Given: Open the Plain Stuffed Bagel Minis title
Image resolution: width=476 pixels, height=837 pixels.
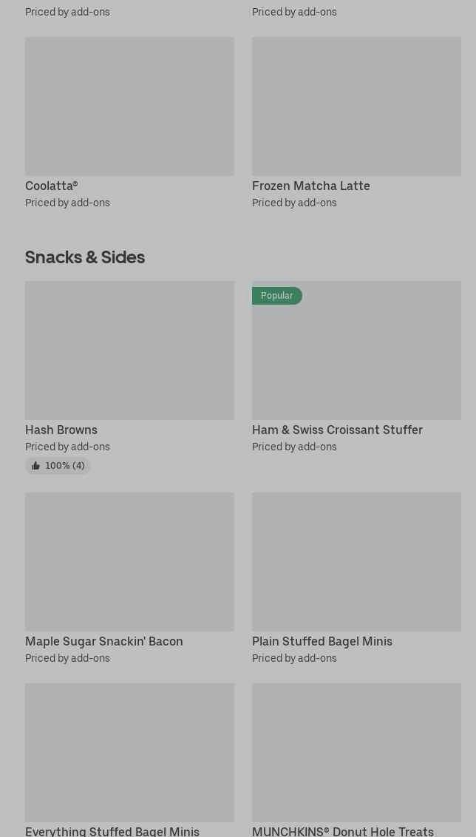Looking at the screenshot, I should 322,642.
